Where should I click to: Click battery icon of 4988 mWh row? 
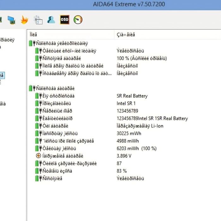(39, 141)
